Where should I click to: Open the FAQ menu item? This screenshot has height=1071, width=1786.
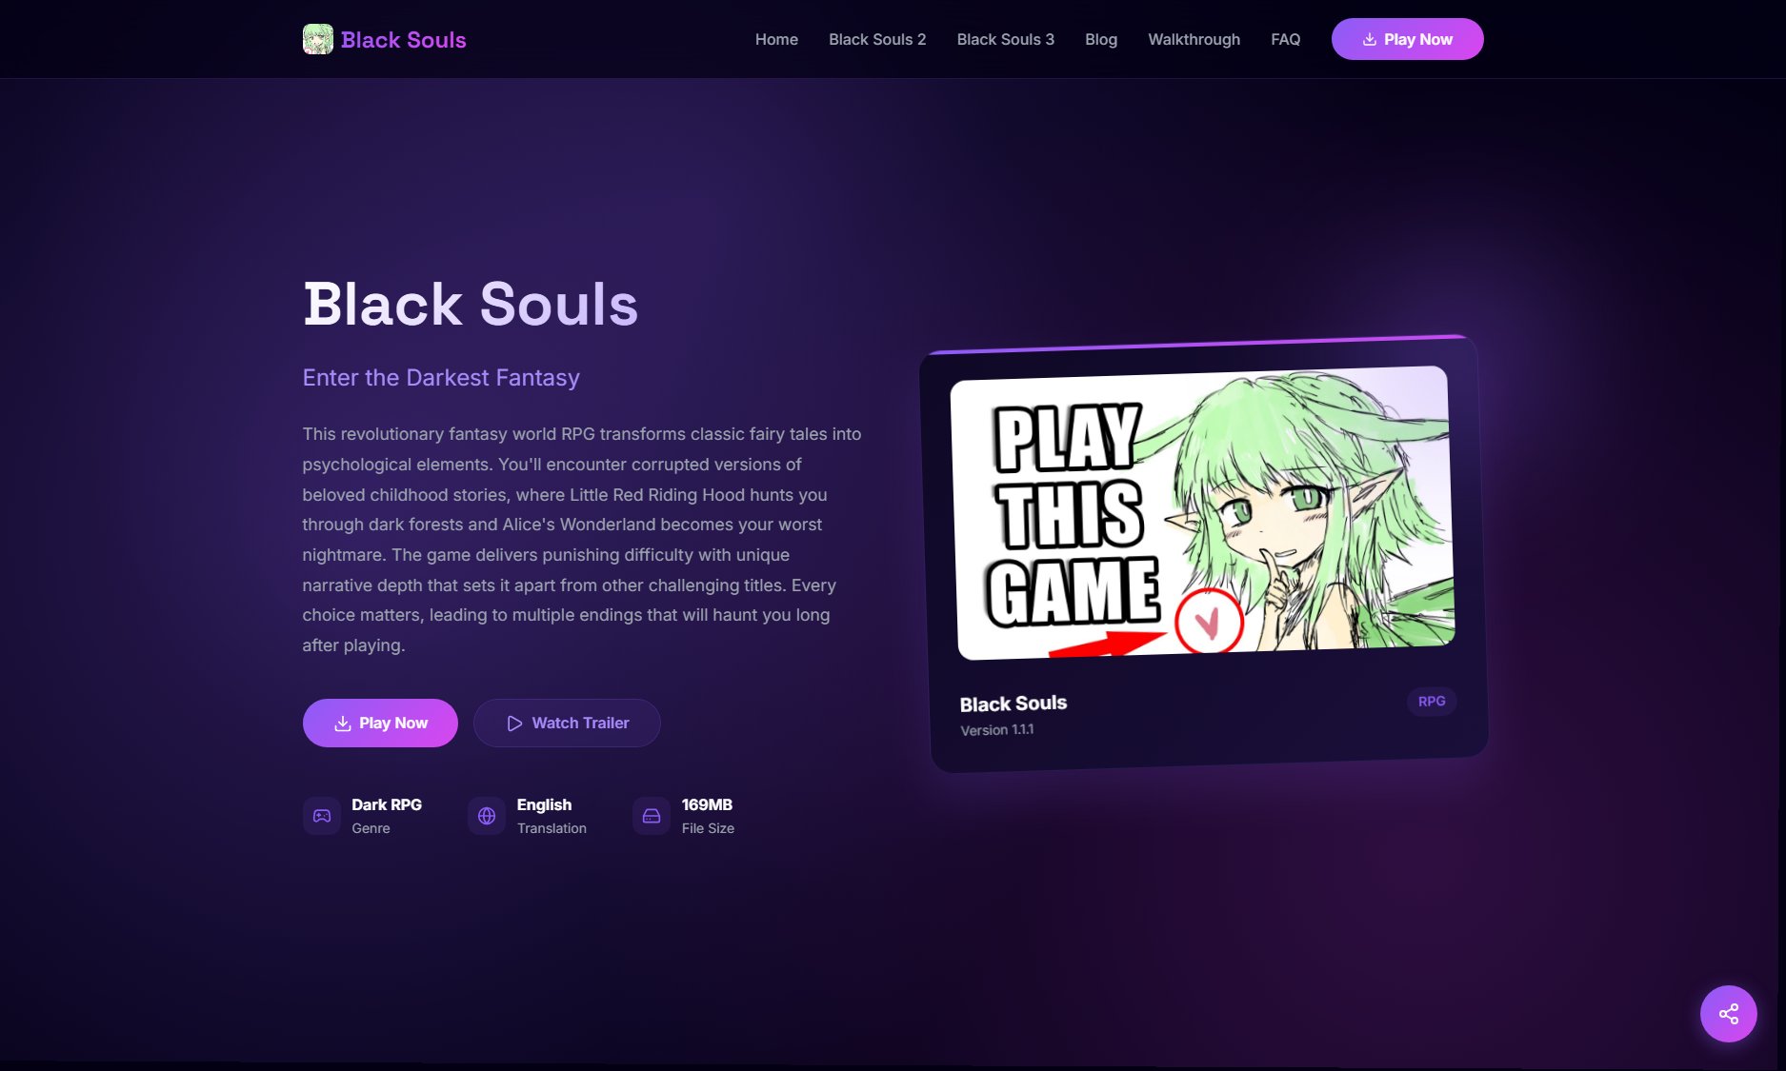tap(1285, 39)
